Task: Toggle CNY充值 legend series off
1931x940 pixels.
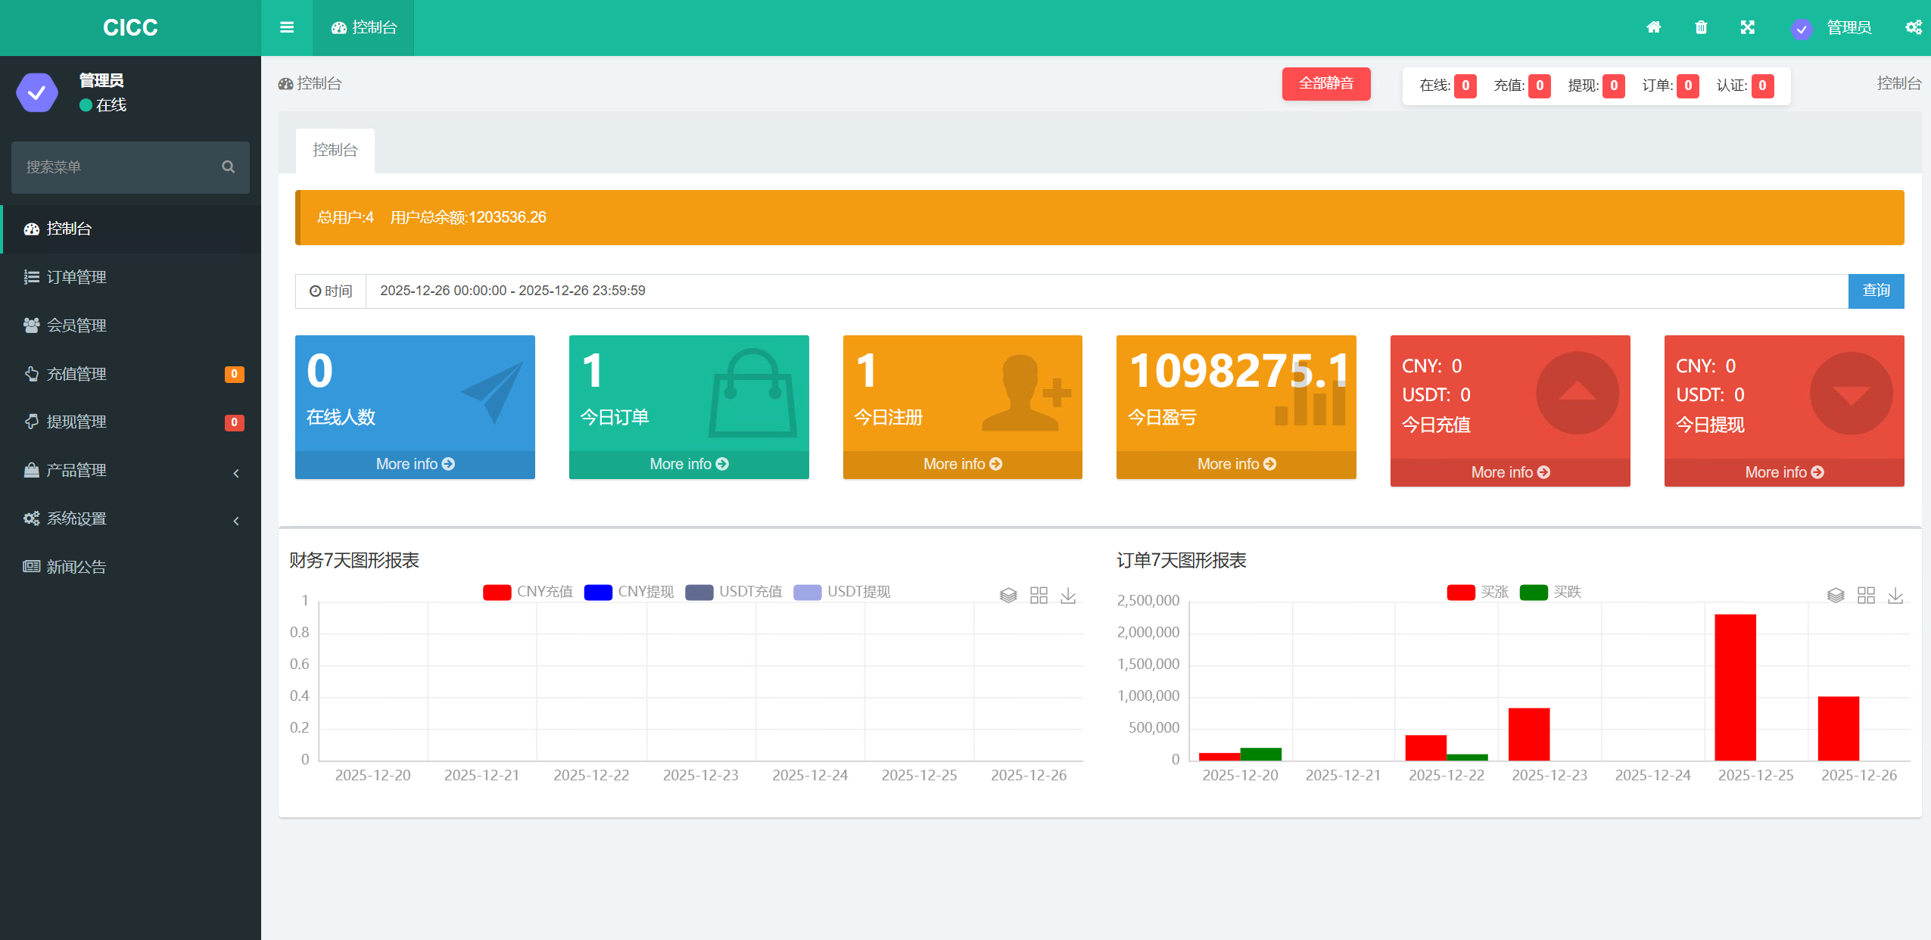Action: click(x=528, y=592)
